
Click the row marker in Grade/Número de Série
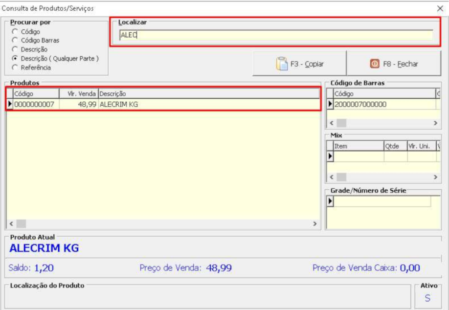330,201
